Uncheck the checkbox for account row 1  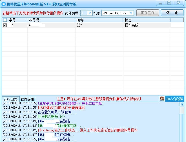pyautogui.click(x=5, y=25)
